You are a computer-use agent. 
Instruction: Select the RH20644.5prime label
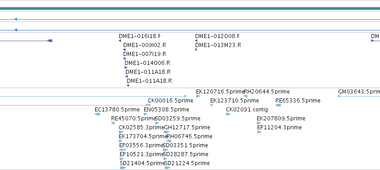tap(267, 92)
